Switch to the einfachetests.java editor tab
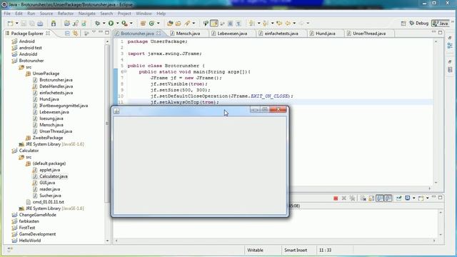Viewport: 457px width, 257px height. [x=281, y=34]
